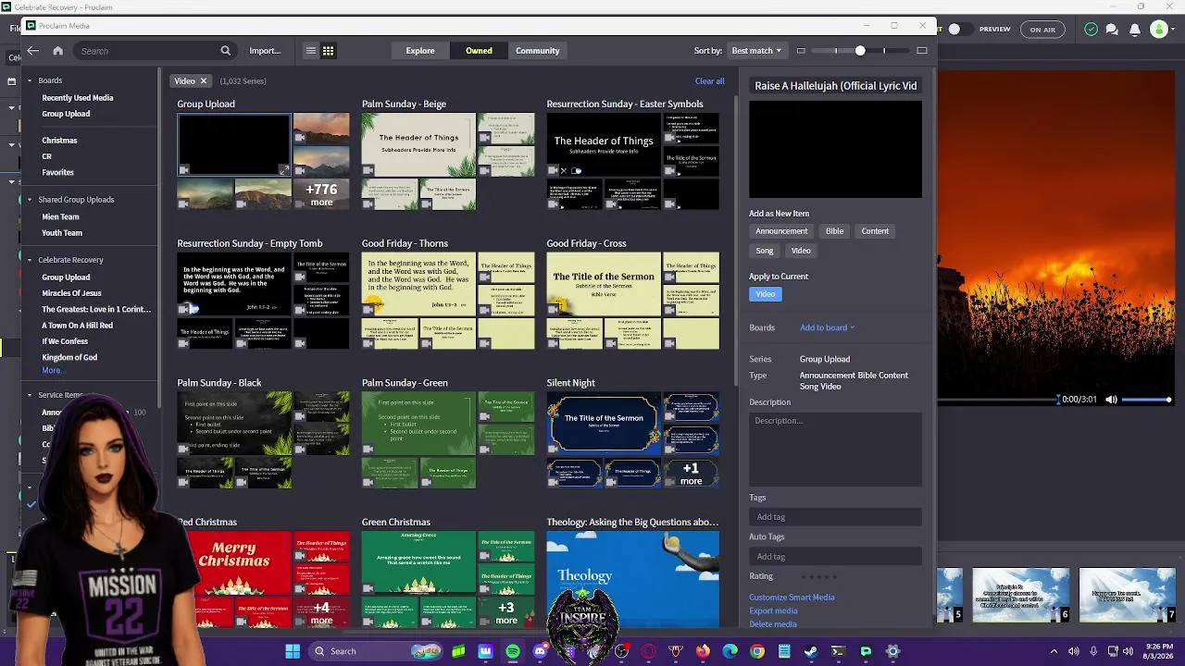Open Spotify from the taskbar
1185x666 pixels.
pyautogui.click(x=513, y=651)
